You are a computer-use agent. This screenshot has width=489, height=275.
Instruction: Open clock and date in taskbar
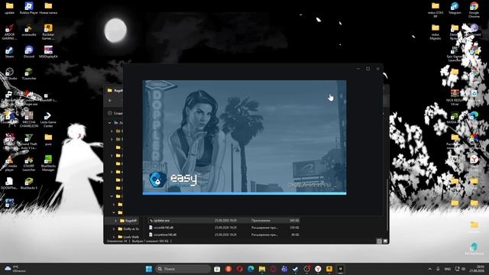478,269
